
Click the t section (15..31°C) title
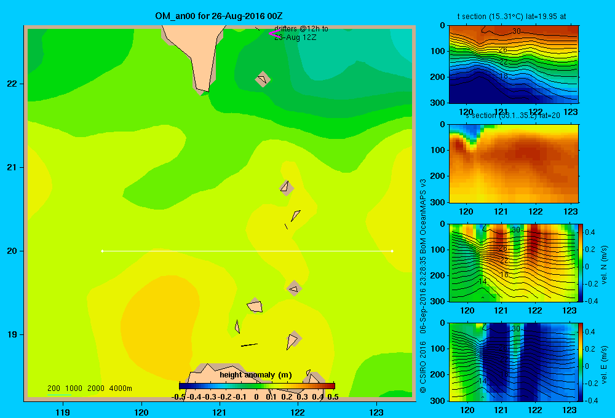pos(512,17)
